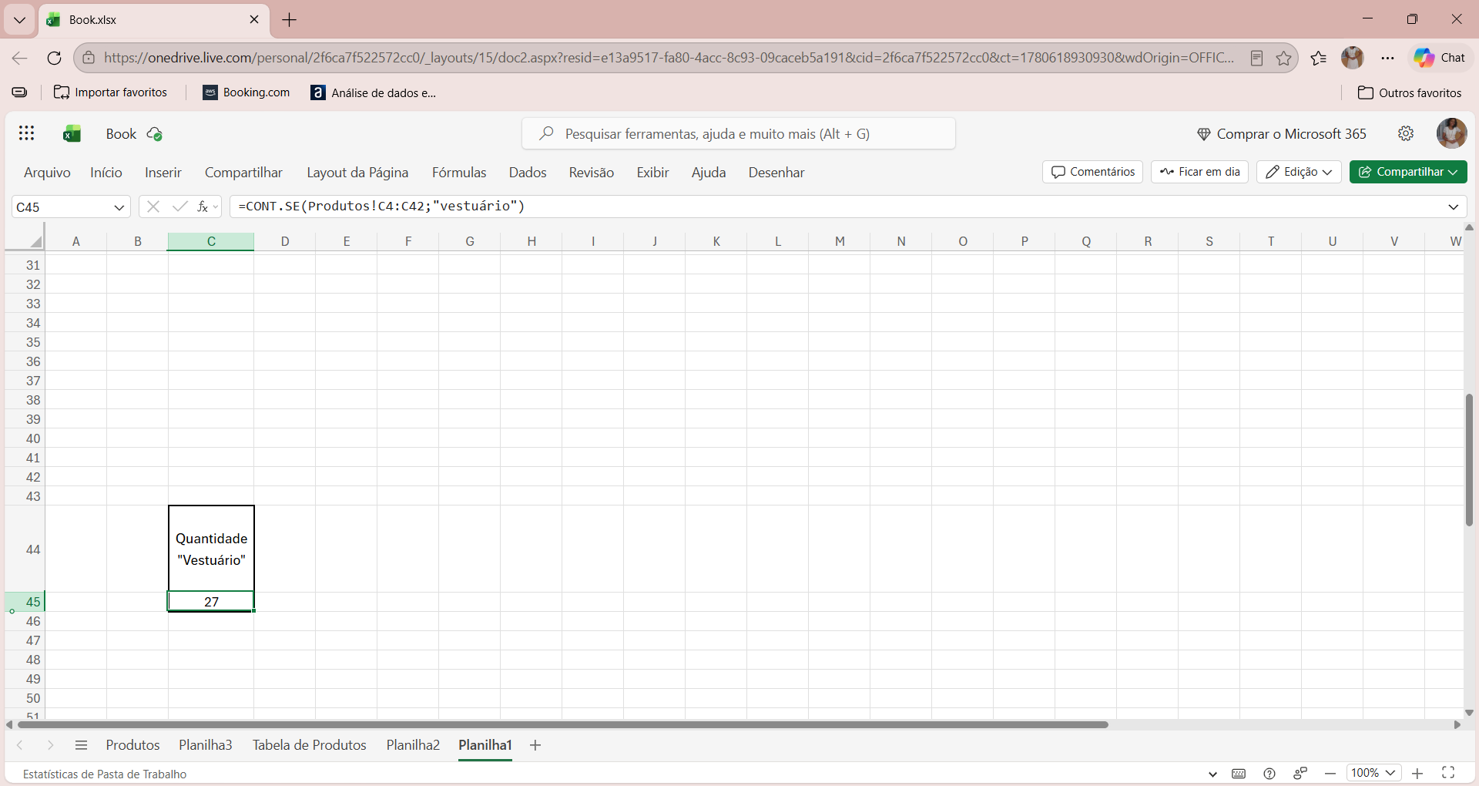Viewport: 1479px width, 786px height.
Task: Click the feedback icon in status bar
Action: click(1300, 774)
